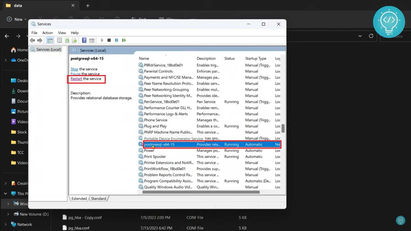Restart the service via the restart icon
Image resolution: width=411 pixels, height=231 pixels.
tap(124, 40)
